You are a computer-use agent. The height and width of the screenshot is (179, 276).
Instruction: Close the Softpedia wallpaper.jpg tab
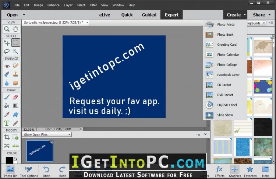click(87, 22)
